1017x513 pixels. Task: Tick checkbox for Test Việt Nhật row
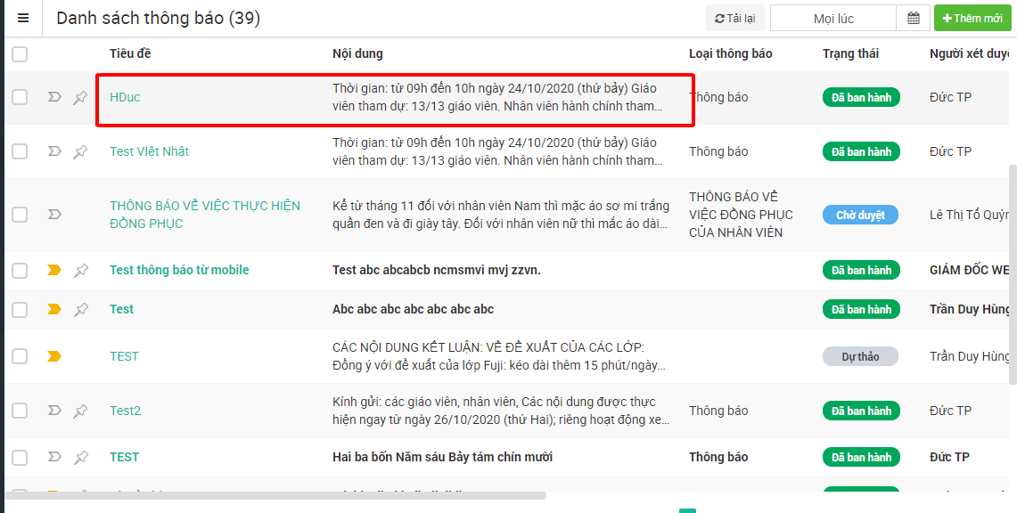tap(20, 151)
